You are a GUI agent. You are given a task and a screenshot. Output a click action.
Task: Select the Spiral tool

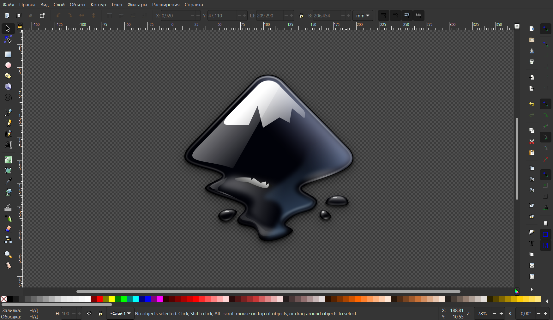point(8,98)
